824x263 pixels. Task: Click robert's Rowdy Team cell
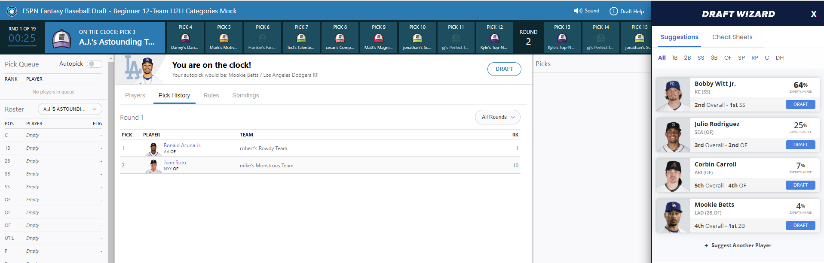tap(263, 148)
